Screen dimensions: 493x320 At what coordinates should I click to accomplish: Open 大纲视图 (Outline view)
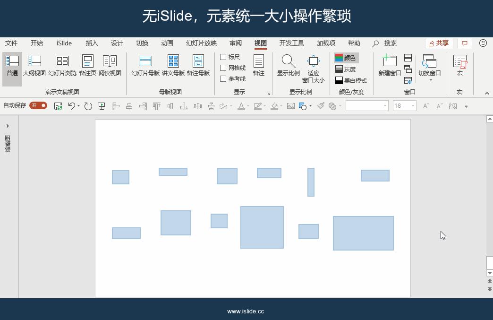pos(34,66)
